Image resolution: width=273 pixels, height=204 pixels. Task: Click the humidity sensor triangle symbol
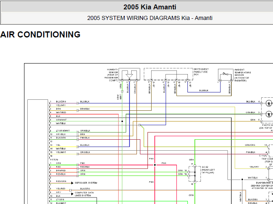(x=129, y=76)
